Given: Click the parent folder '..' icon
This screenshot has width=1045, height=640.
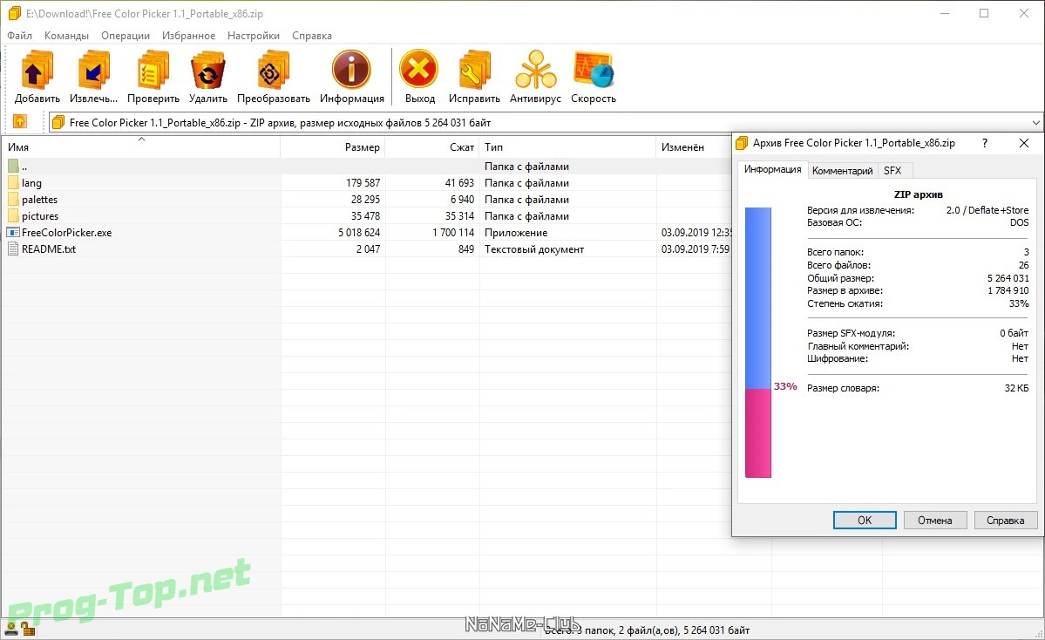Looking at the screenshot, I should click(x=13, y=166).
